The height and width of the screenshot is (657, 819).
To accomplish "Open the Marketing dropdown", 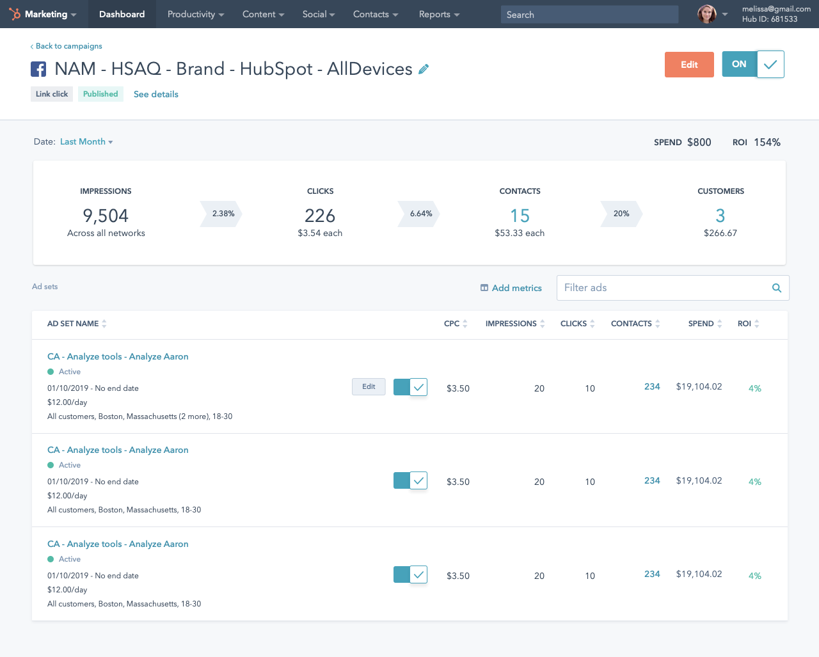I will (51, 14).
